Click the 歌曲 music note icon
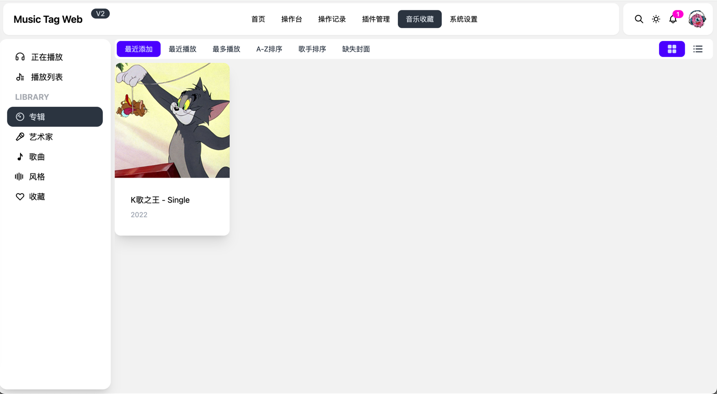717x394 pixels. click(20, 156)
